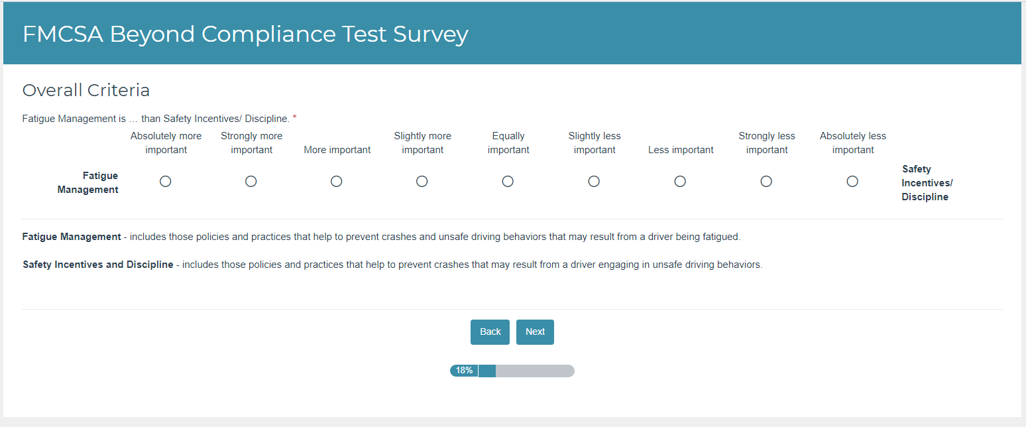This screenshot has width=1026, height=427.
Task: Tick the "Less important" radio option
Action: (x=680, y=182)
